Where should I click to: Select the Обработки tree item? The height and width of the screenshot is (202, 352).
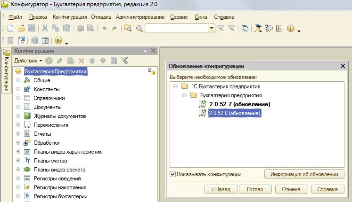[47, 143]
